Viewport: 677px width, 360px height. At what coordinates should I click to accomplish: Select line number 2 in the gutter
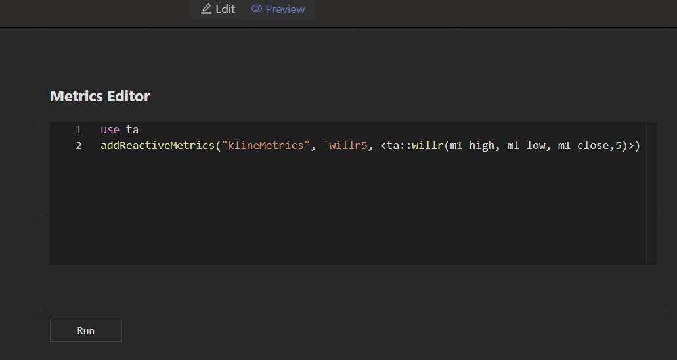(78, 146)
